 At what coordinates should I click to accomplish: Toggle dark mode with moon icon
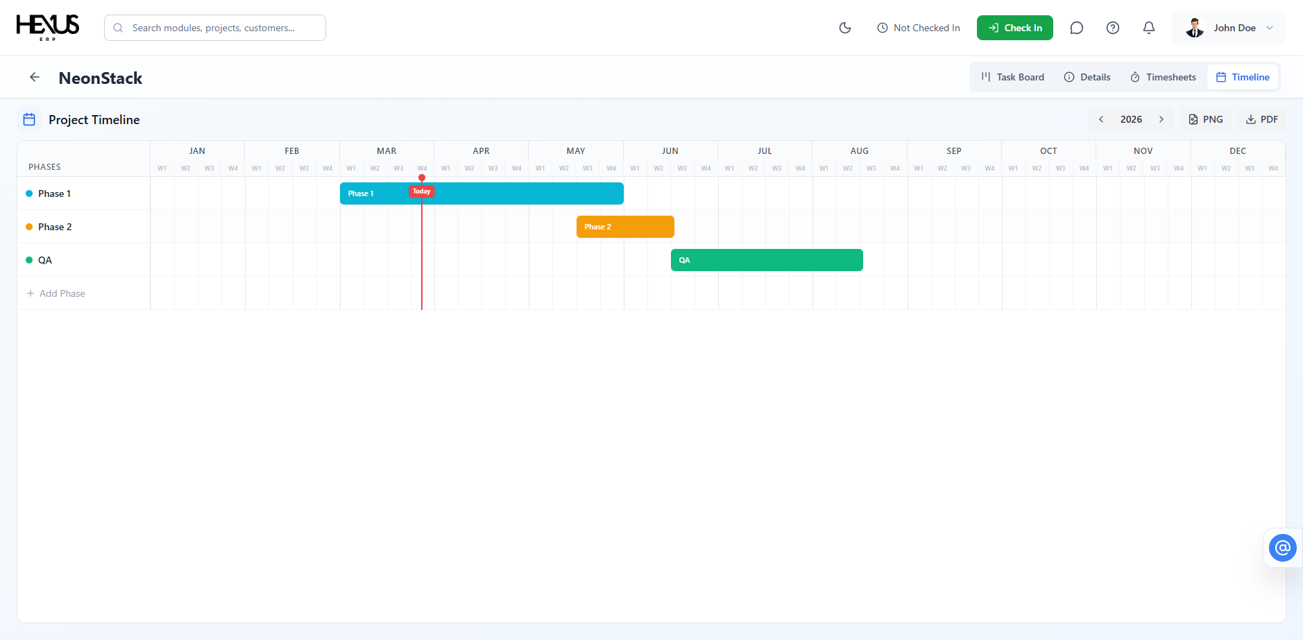[x=845, y=28]
